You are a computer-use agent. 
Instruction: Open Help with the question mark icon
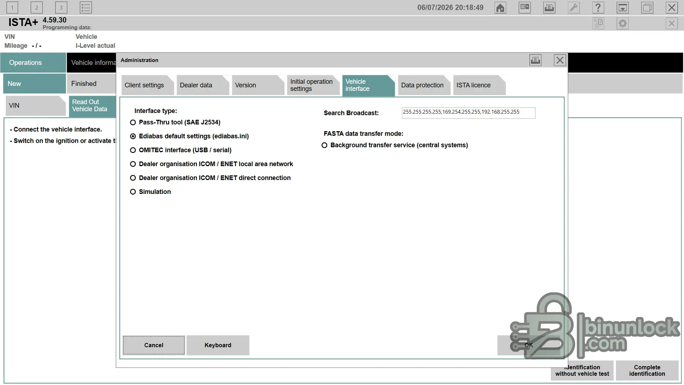[598, 7]
